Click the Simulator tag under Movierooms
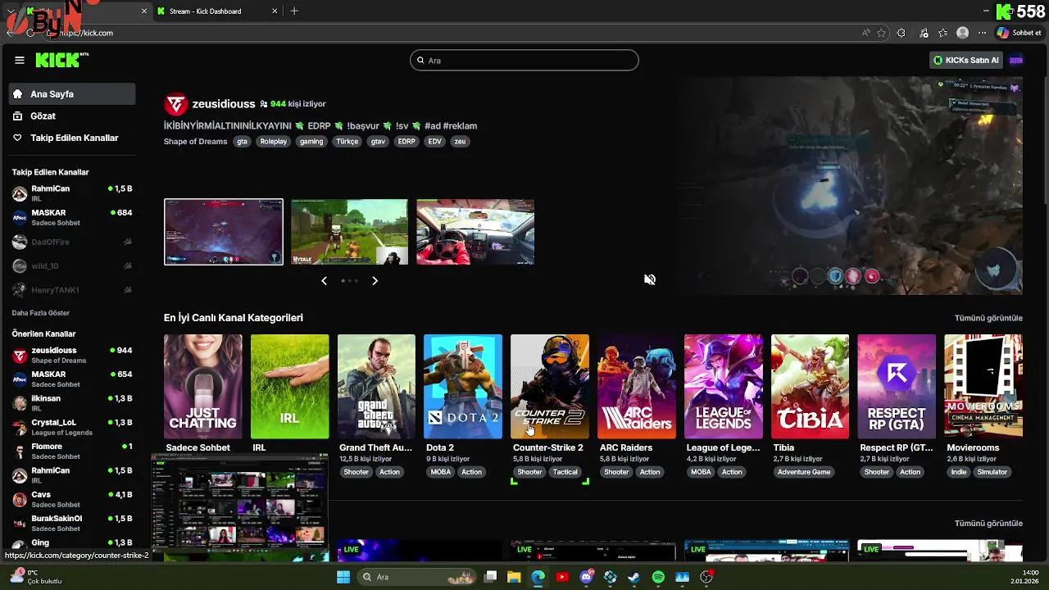This screenshot has width=1049, height=590. (992, 472)
